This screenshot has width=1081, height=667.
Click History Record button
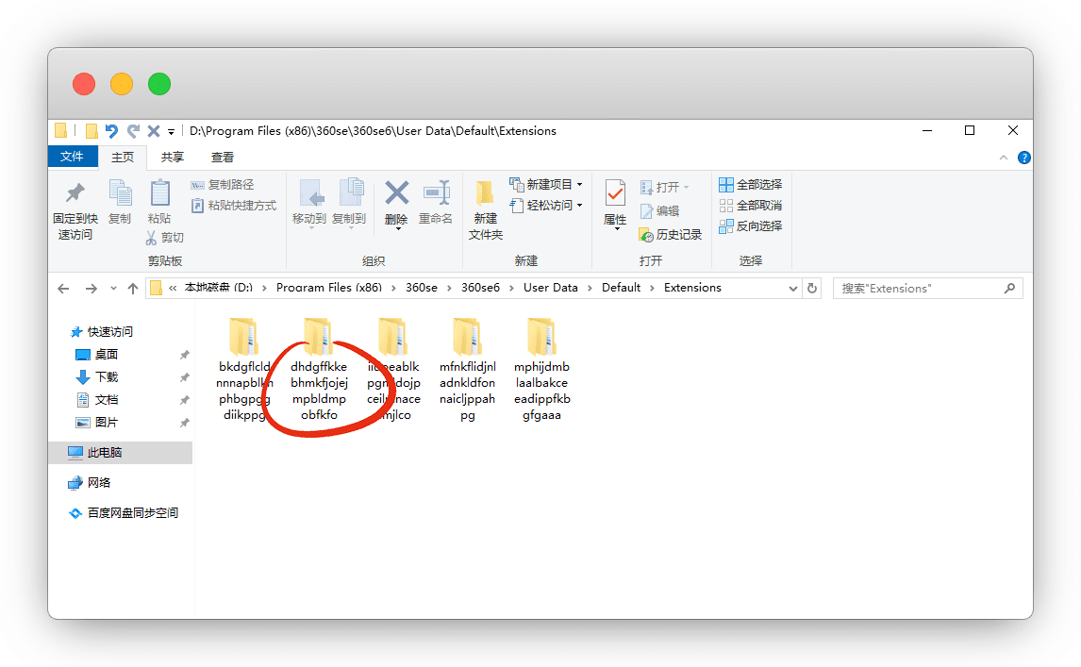click(671, 235)
